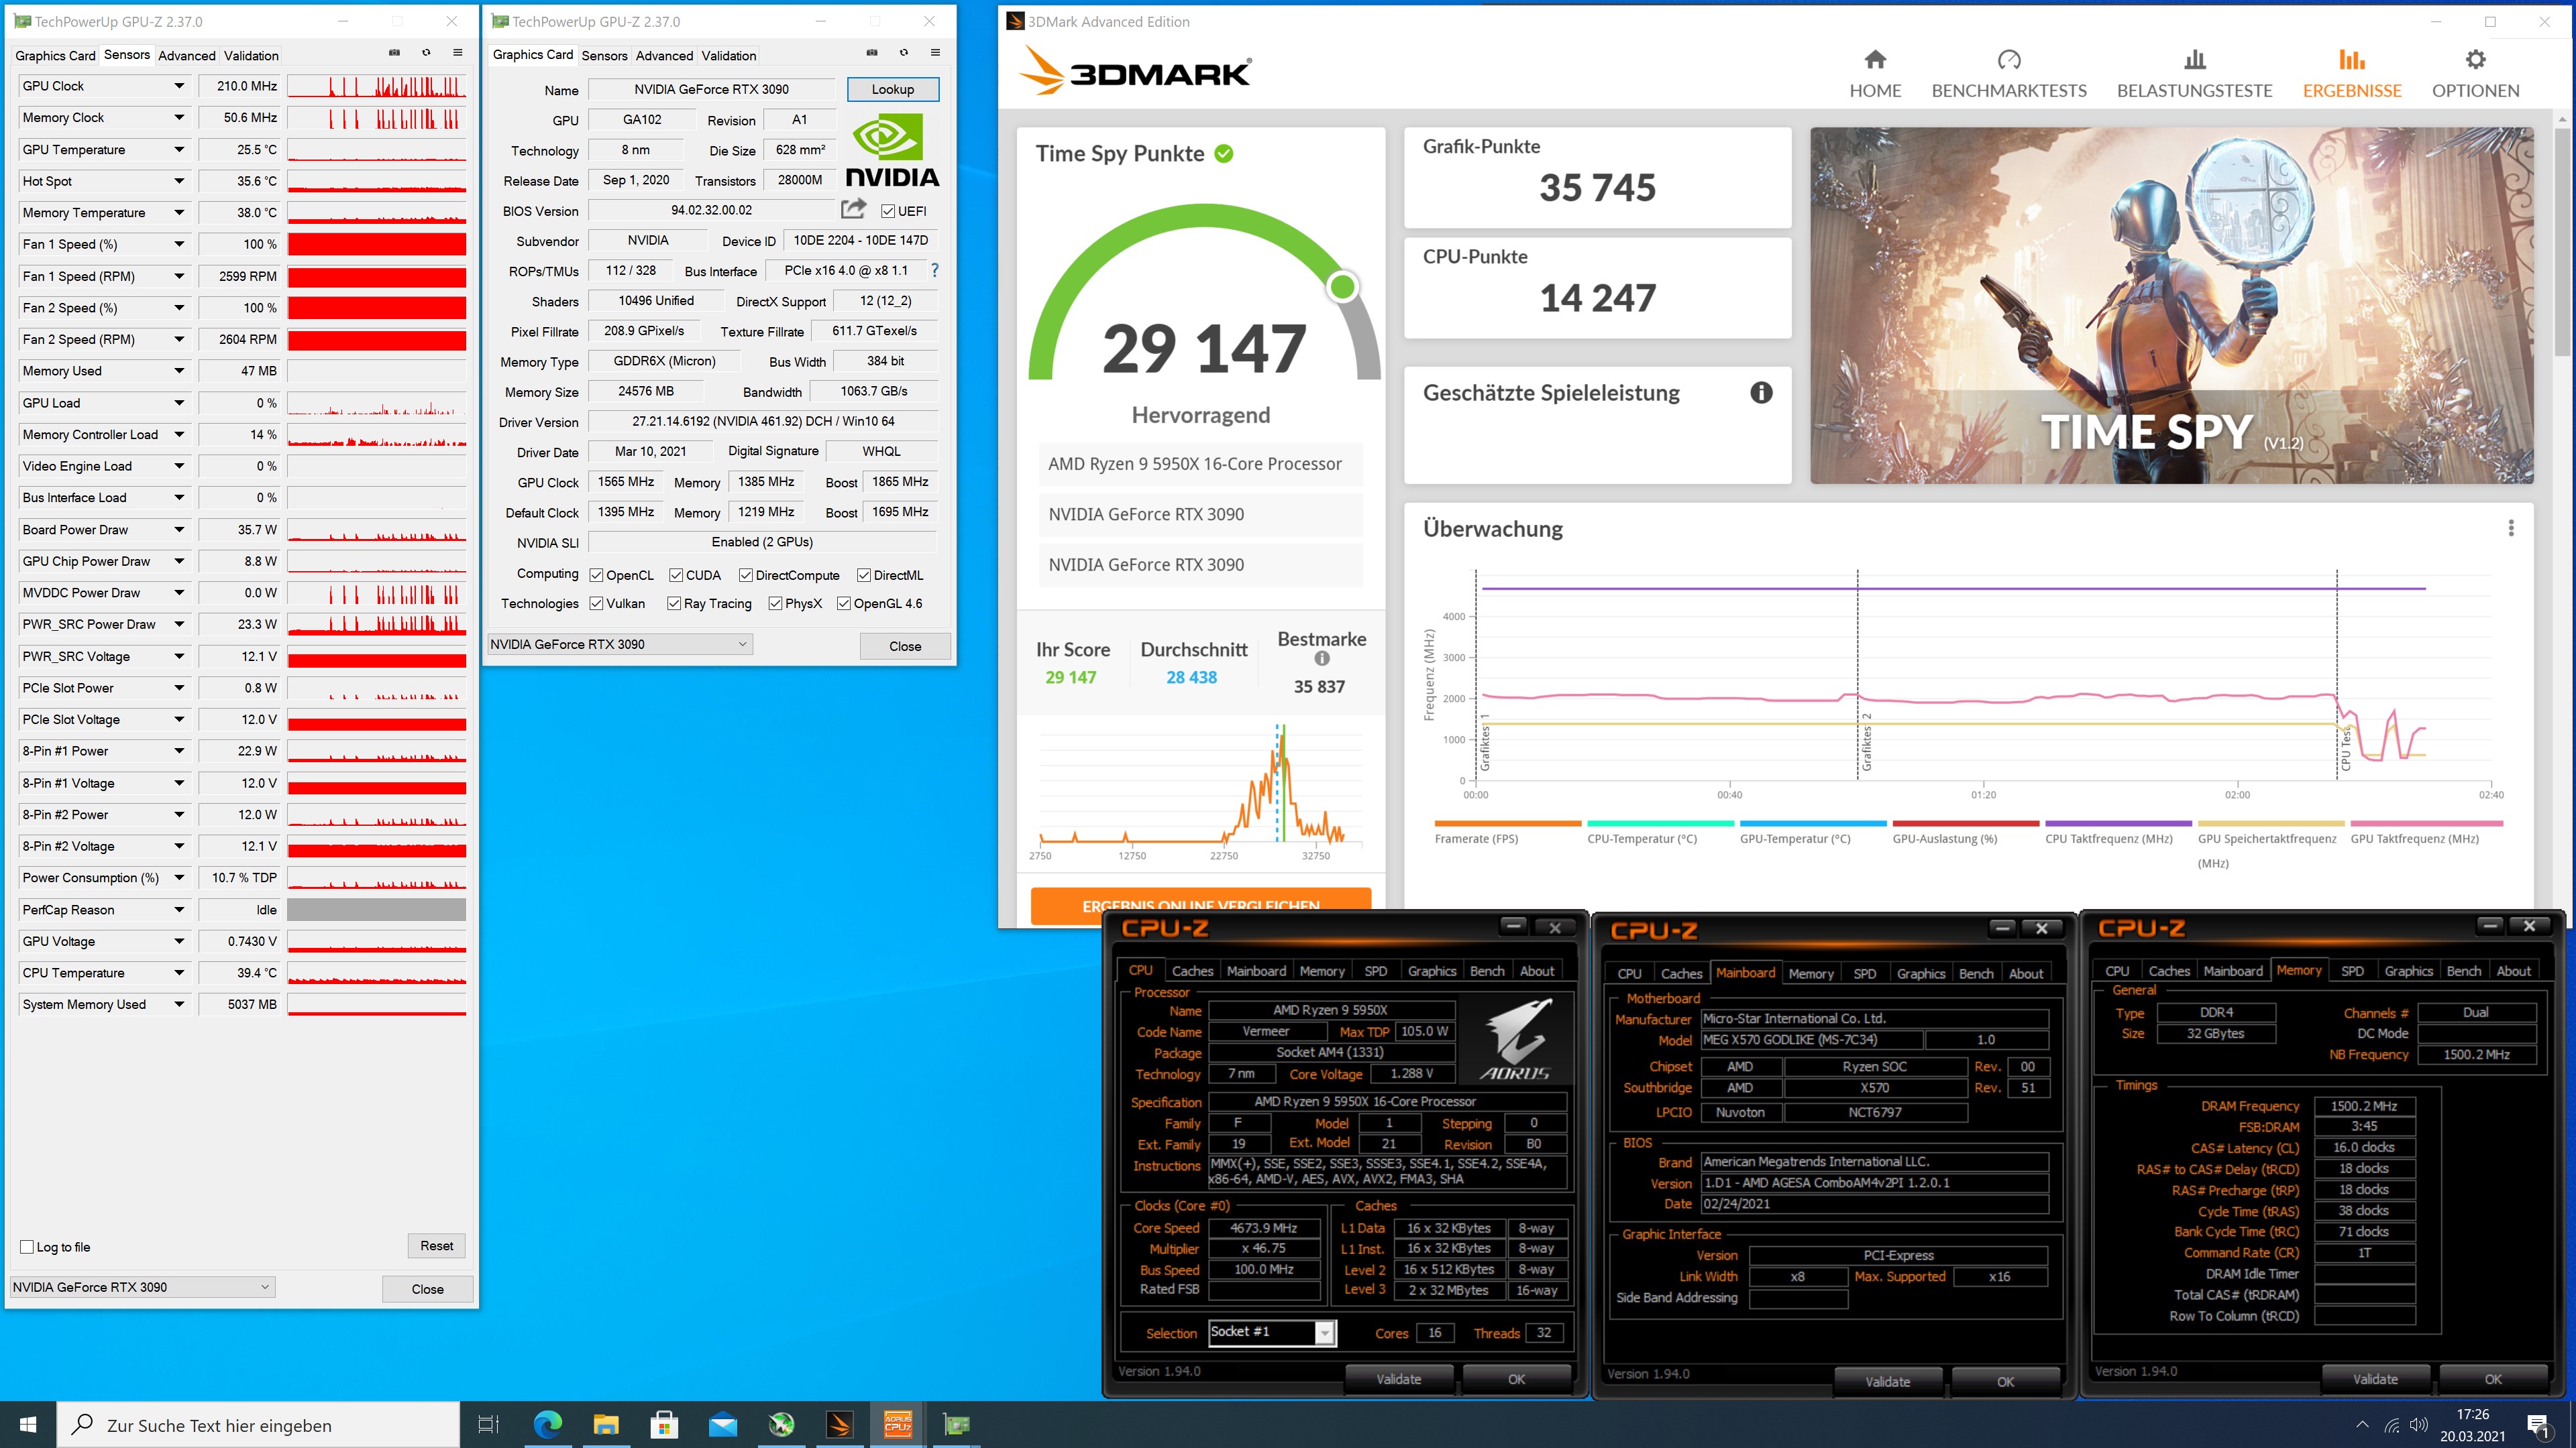
Task: Open 3DMark HOME icon
Action: pyautogui.click(x=1875, y=60)
